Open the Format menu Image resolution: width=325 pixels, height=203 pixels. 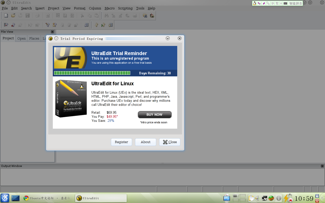[80, 8]
